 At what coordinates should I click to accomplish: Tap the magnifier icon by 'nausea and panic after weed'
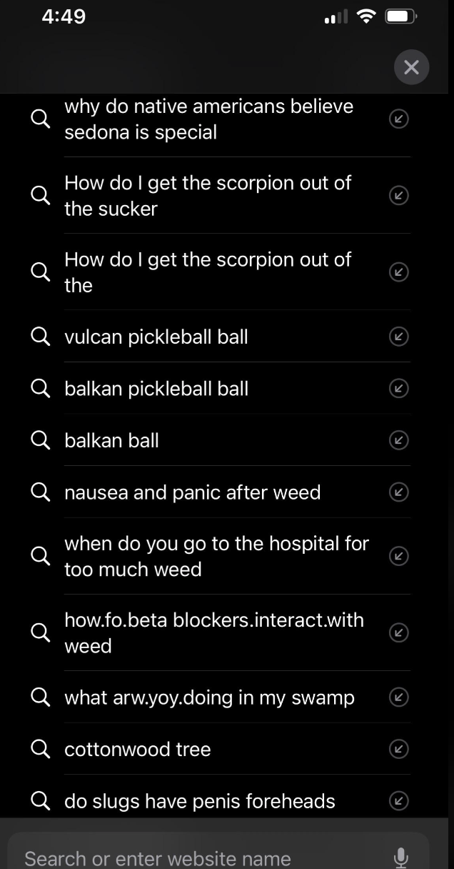point(40,492)
